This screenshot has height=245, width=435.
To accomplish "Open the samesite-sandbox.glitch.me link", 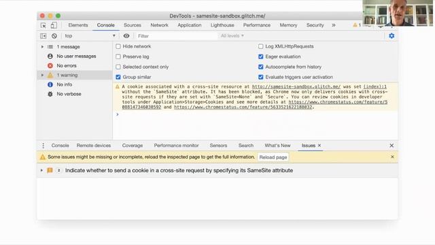I will tap(296, 86).
